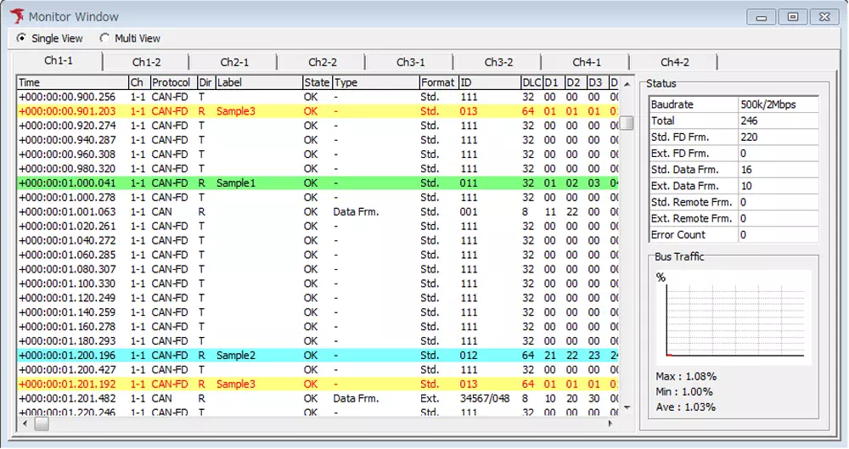Switch to the Ch1-2 tab

146,62
